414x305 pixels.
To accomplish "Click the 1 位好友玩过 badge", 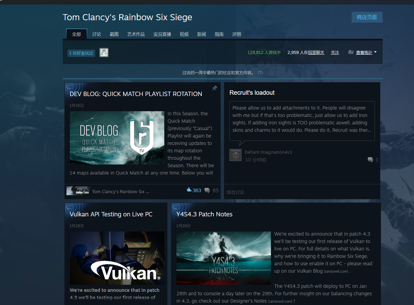I will coord(81,53).
